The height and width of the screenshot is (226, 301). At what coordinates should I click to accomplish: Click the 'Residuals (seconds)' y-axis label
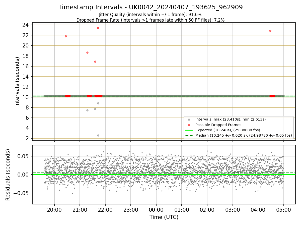click(8, 175)
